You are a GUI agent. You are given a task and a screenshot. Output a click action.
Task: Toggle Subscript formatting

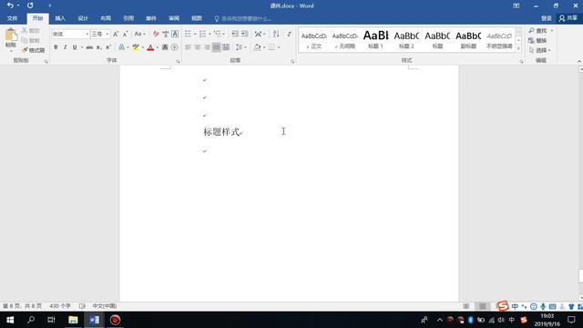(98, 47)
